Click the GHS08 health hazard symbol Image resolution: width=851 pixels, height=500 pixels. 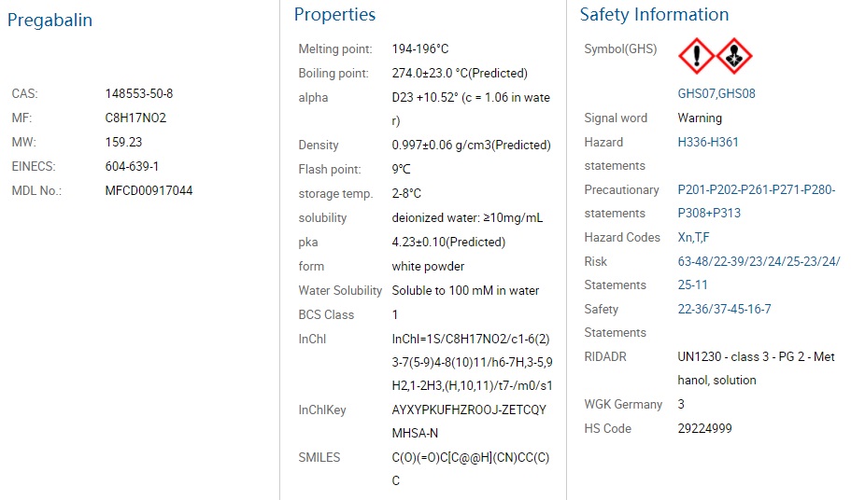coord(734,56)
